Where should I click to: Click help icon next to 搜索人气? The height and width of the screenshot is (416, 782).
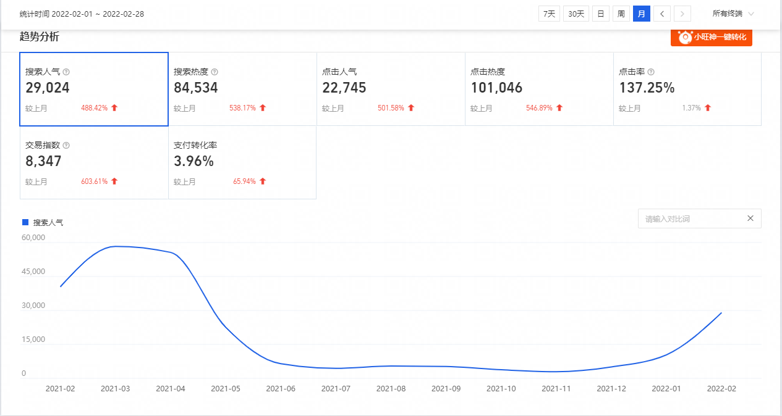pyautogui.click(x=66, y=72)
